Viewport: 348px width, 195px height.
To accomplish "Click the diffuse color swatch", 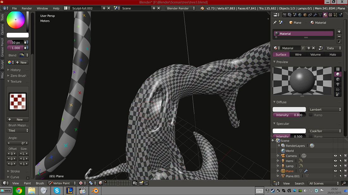I will point(289,109).
